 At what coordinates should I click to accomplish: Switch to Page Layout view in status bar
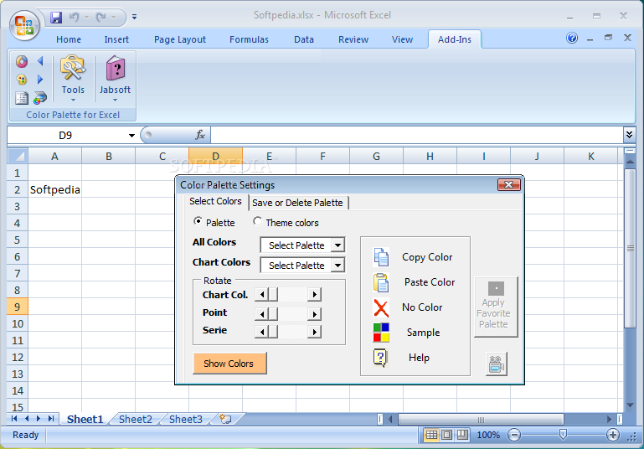tap(447, 435)
